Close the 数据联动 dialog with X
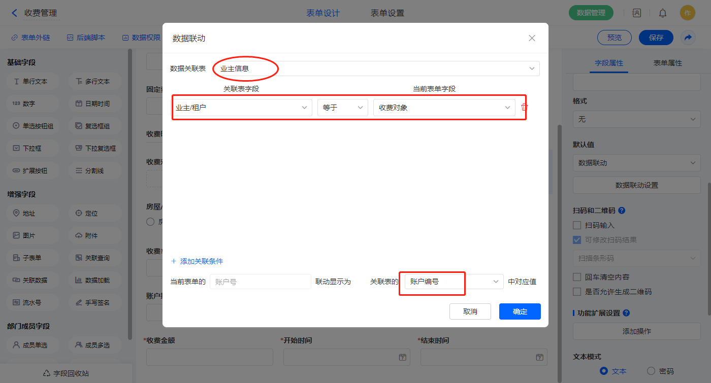This screenshot has height=383, width=711. click(532, 38)
